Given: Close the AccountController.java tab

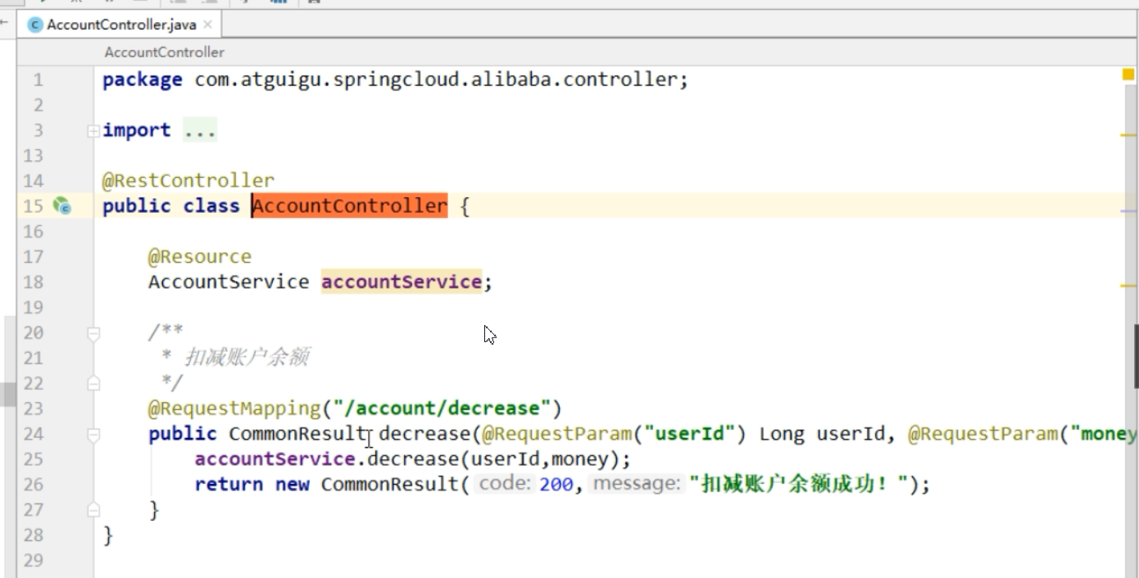Looking at the screenshot, I should coord(208,25).
